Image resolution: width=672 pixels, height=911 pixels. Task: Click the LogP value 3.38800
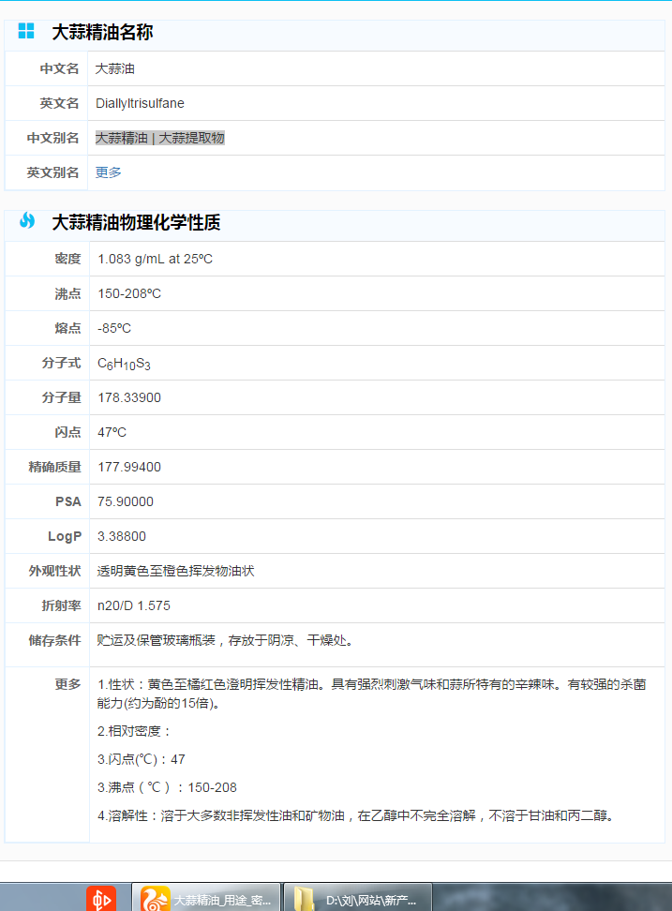(122, 536)
